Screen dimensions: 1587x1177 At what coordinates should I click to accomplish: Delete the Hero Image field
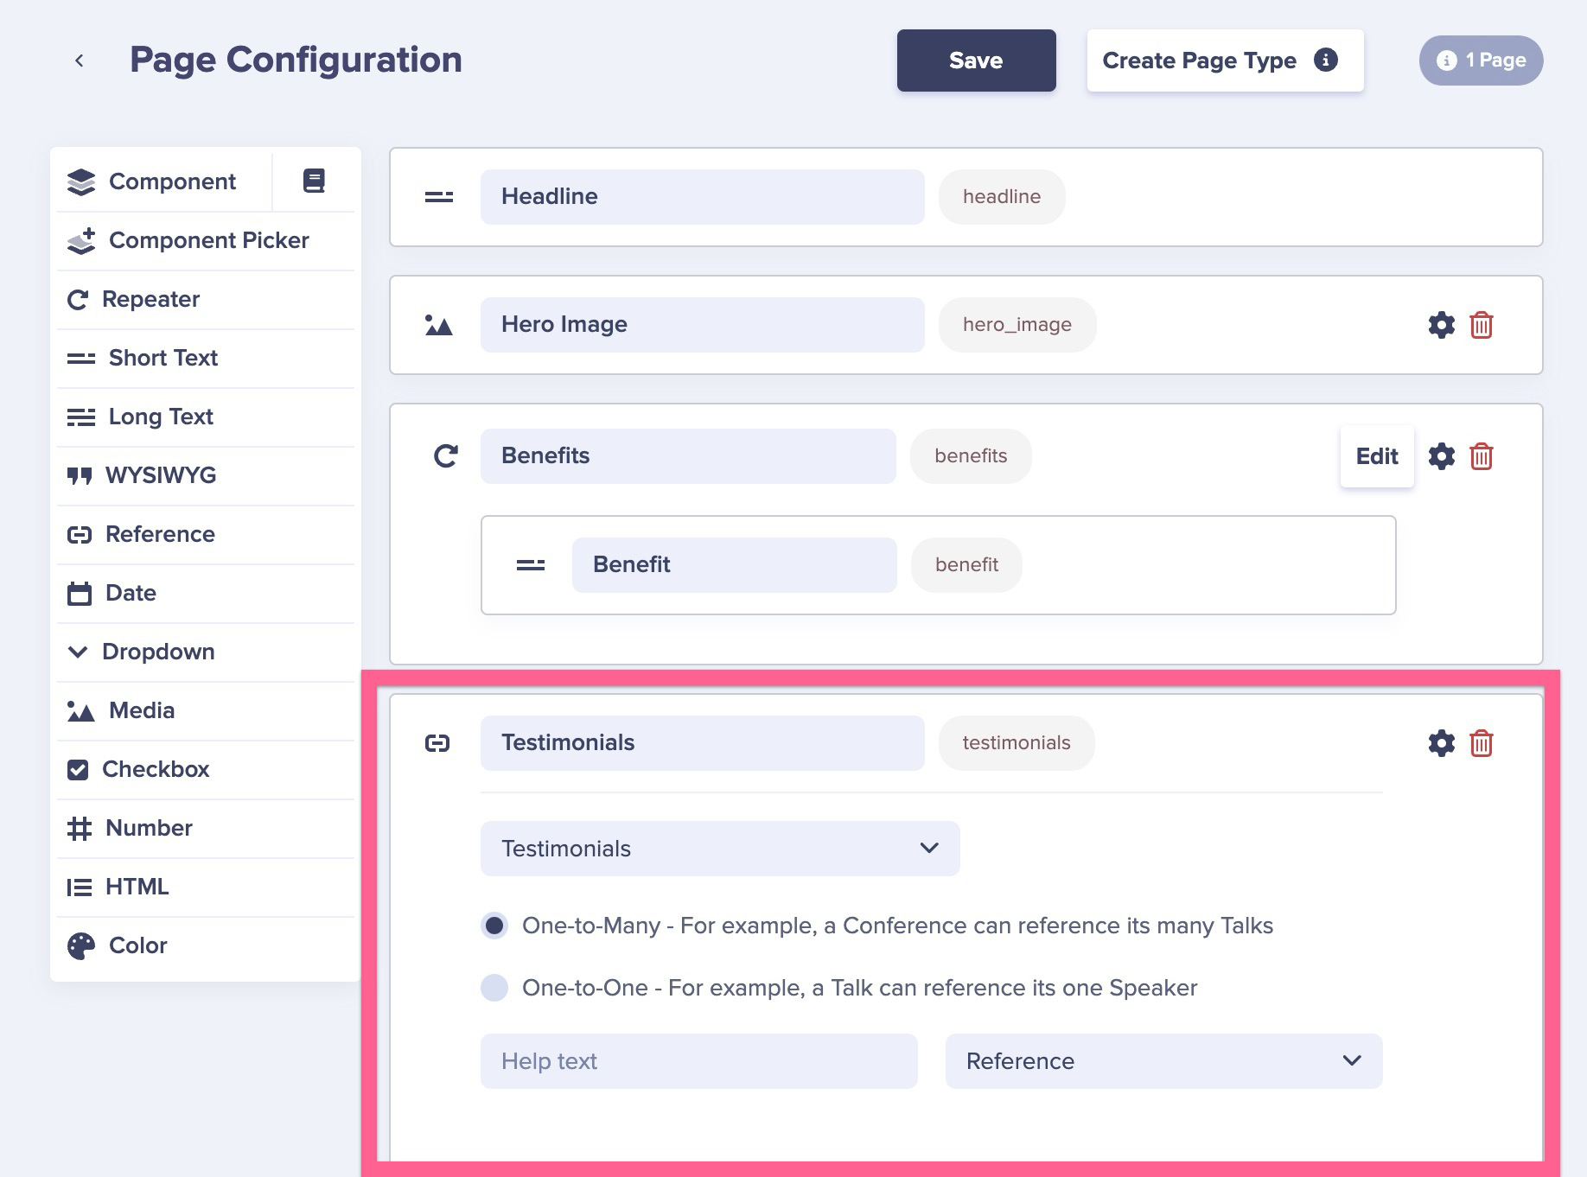tap(1481, 325)
